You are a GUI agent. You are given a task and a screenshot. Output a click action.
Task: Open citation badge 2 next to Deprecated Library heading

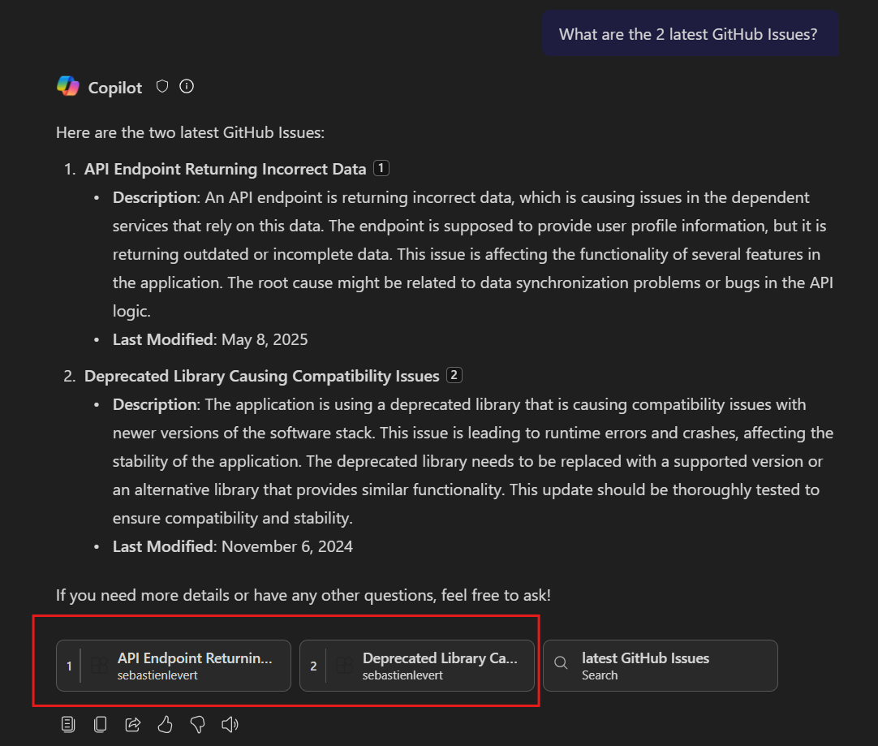coord(454,375)
